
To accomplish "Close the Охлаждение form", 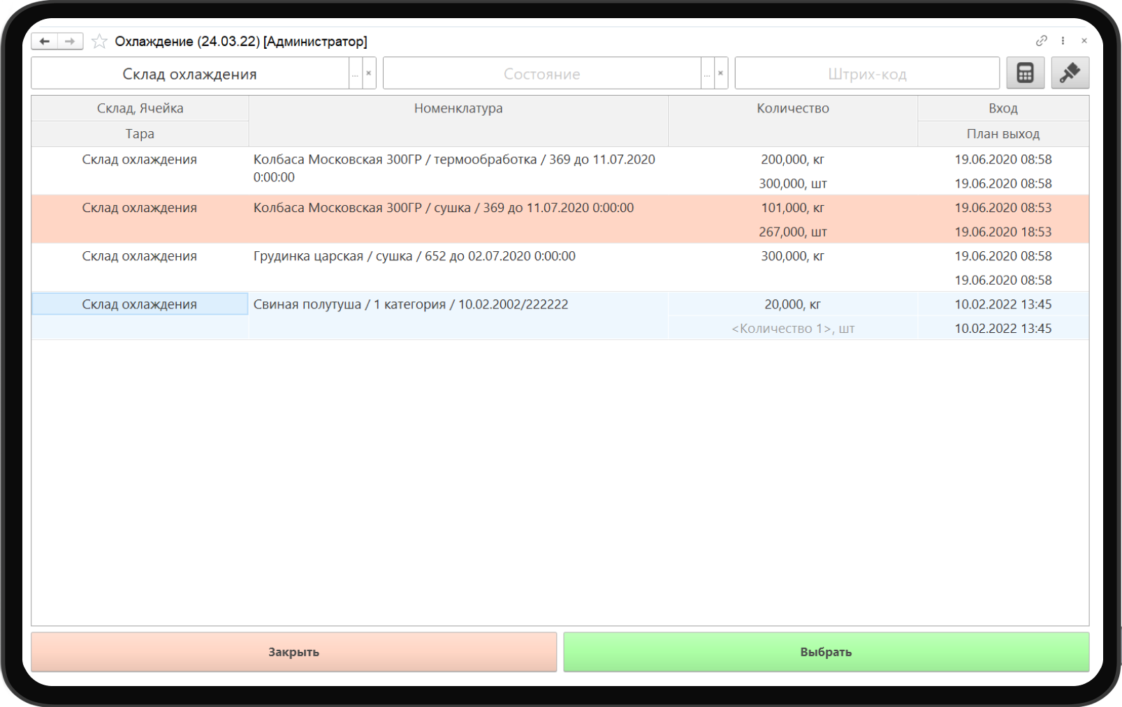I will [x=1084, y=40].
